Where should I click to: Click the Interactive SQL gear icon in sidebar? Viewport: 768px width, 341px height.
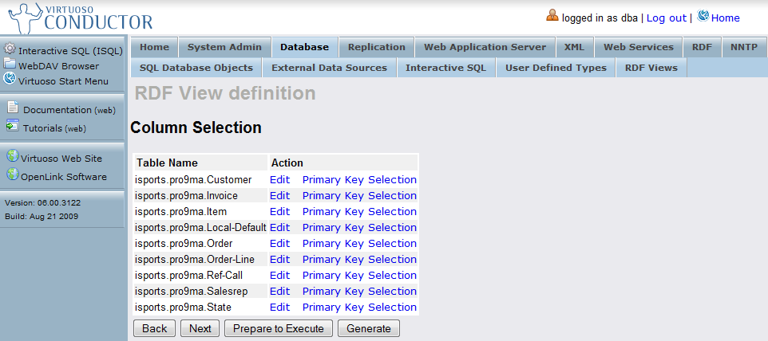tap(10, 49)
